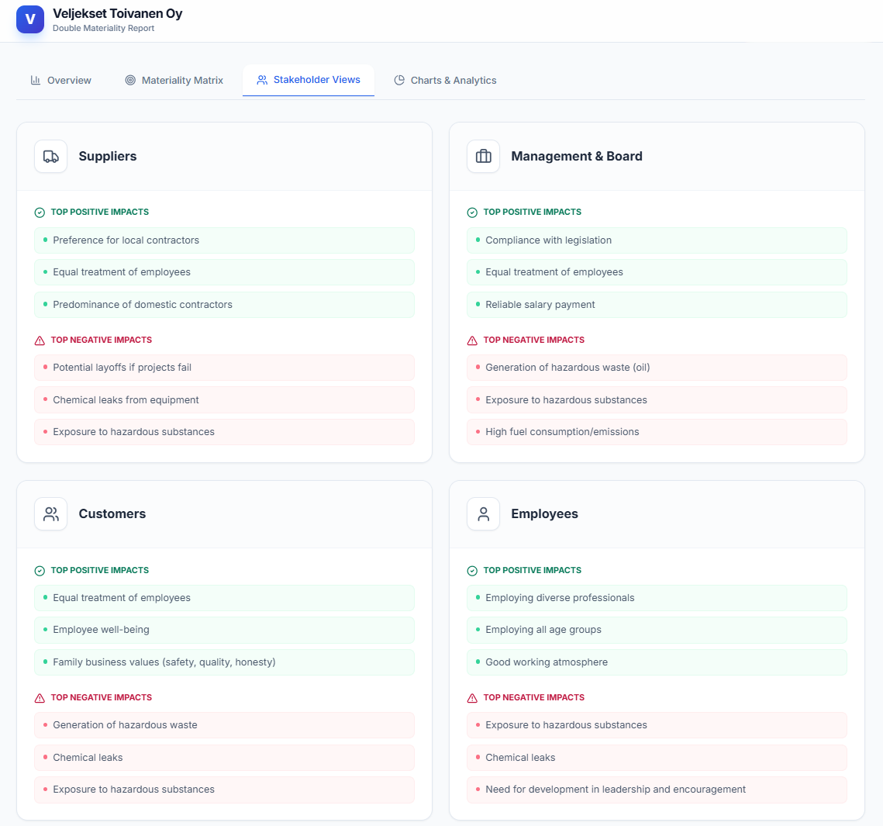The height and width of the screenshot is (826, 883).
Task: Click the Suppliers truck icon
Action: [51, 157]
